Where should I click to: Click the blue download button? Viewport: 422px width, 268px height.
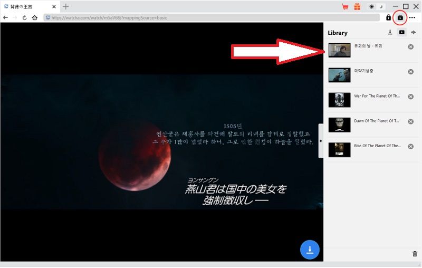tap(310, 250)
